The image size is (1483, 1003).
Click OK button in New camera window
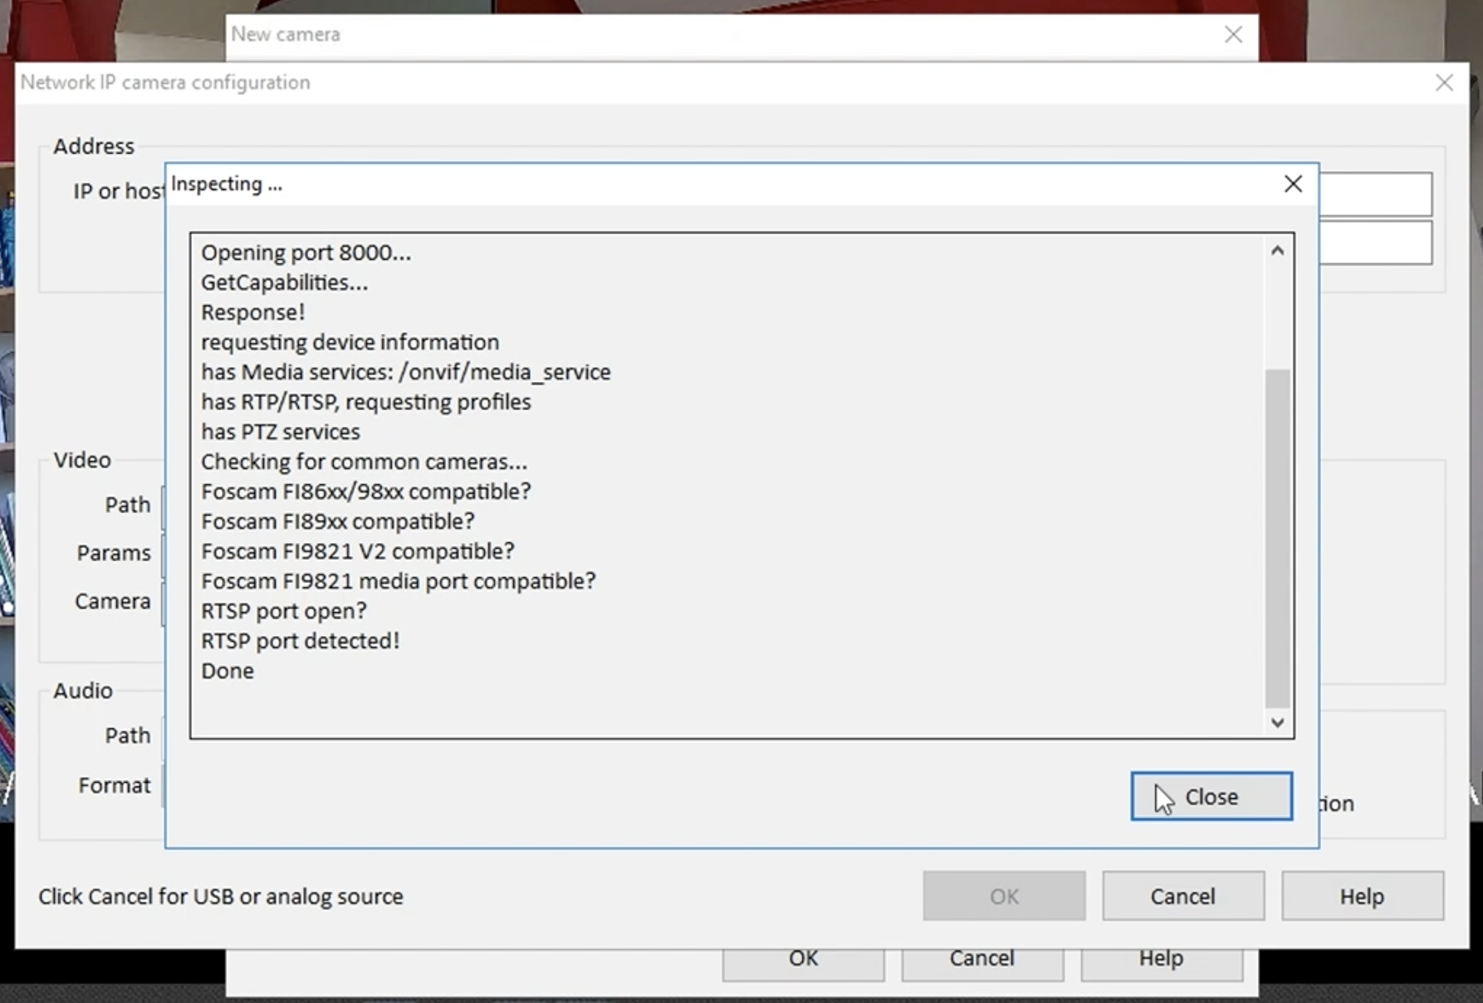pyautogui.click(x=803, y=963)
